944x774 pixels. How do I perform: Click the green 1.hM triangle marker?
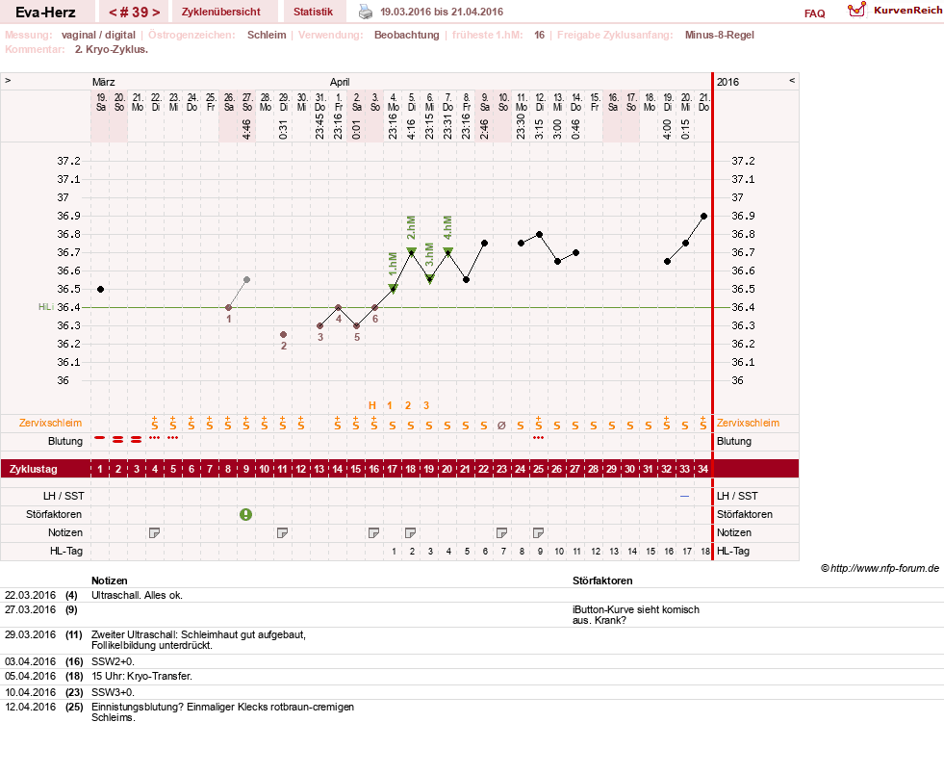393,289
